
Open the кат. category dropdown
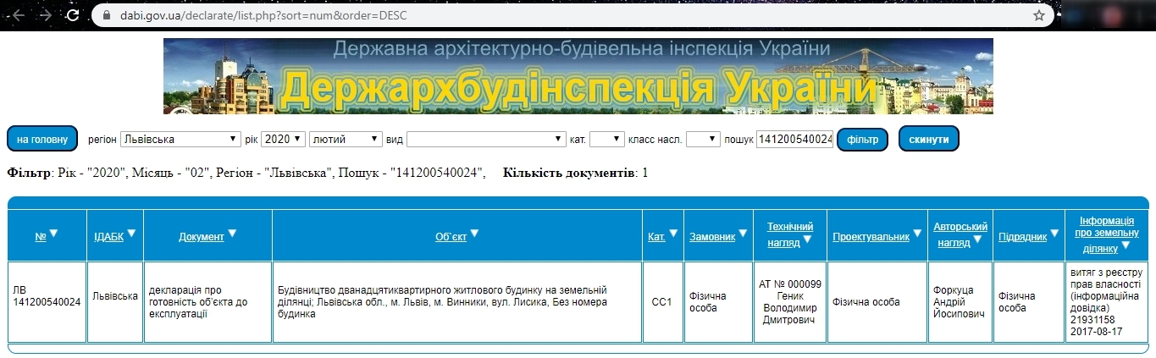tap(606, 139)
